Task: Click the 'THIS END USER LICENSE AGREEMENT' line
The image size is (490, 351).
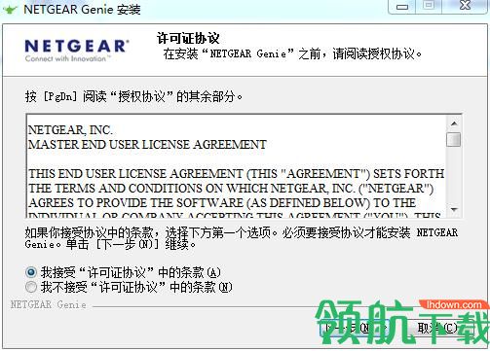Action: [236, 174]
